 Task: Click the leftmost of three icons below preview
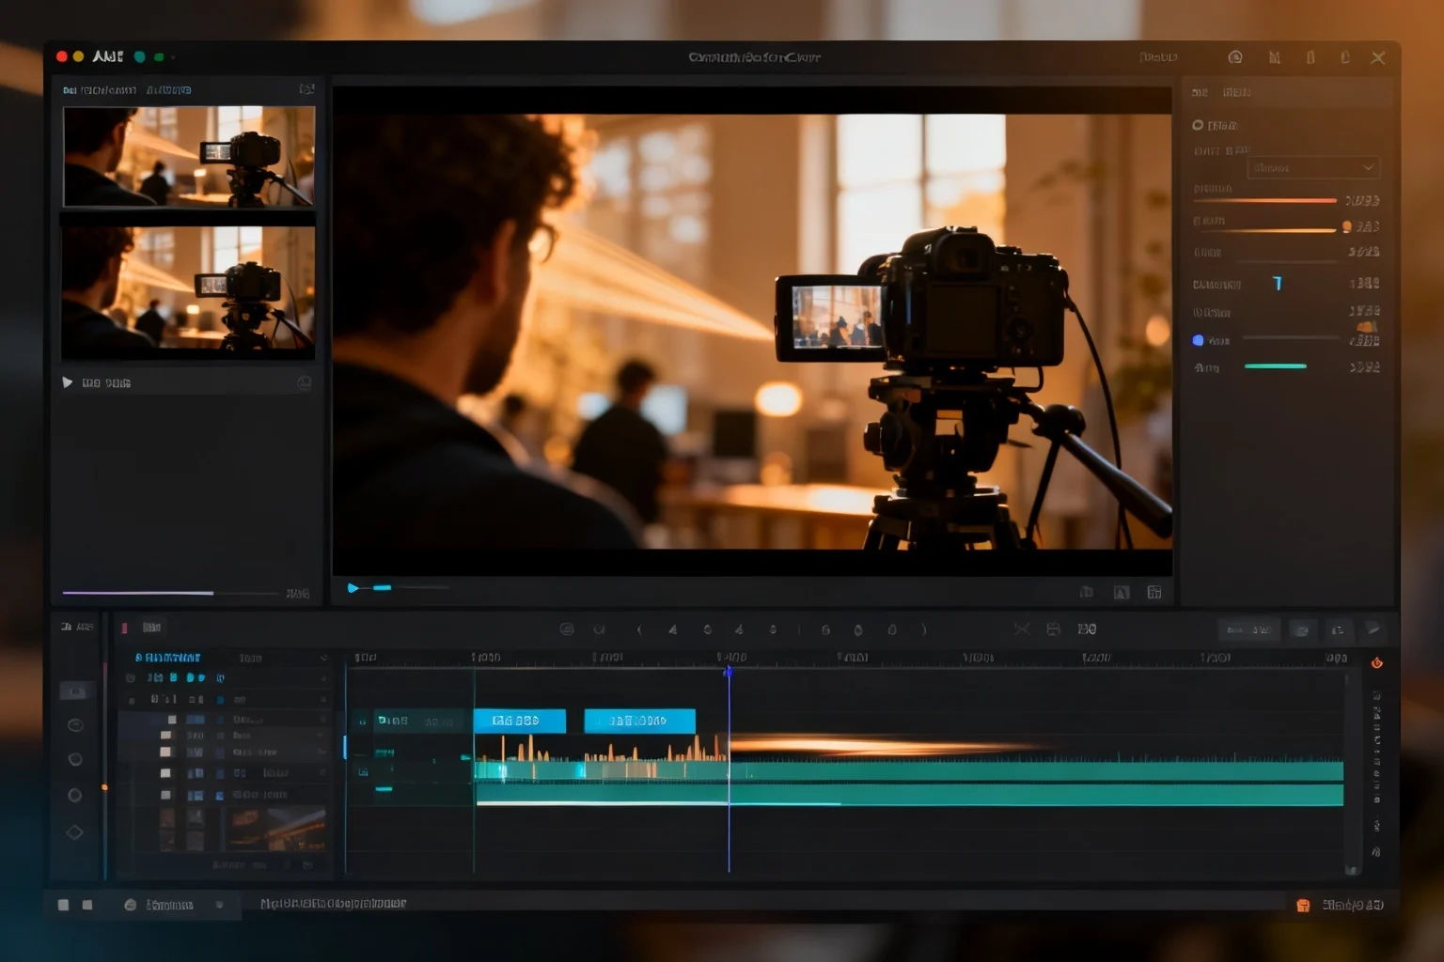click(1087, 592)
